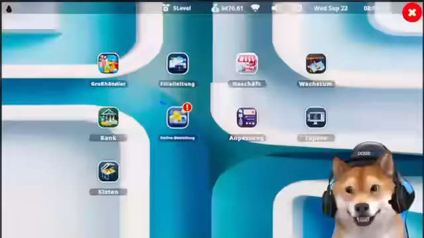The height and width of the screenshot is (238, 424).
Task: Click the 'Großhändler' label
Action: pyautogui.click(x=108, y=84)
